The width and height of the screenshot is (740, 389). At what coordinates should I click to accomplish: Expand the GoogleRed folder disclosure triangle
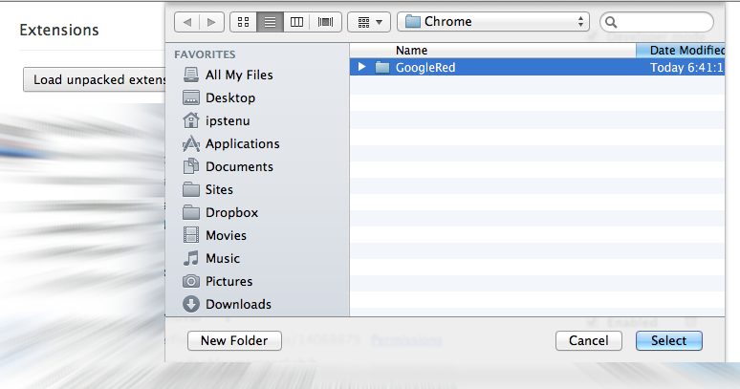click(x=361, y=67)
